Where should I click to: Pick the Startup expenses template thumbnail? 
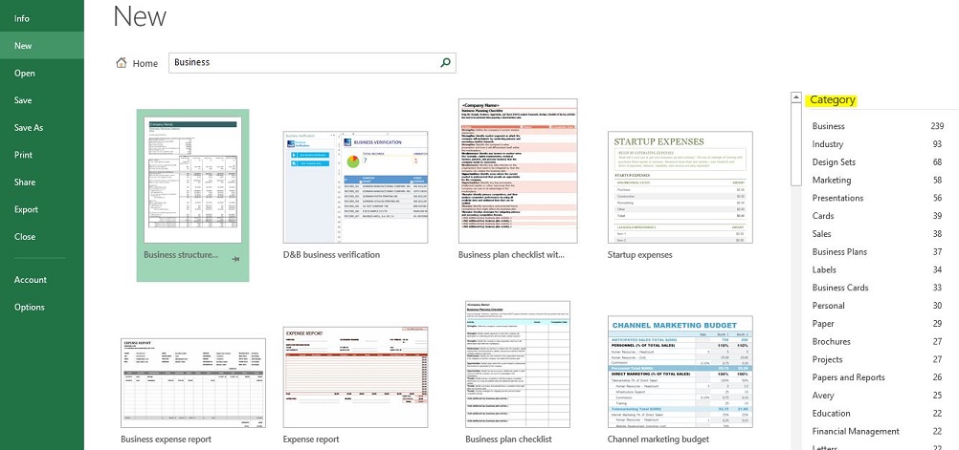680,187
